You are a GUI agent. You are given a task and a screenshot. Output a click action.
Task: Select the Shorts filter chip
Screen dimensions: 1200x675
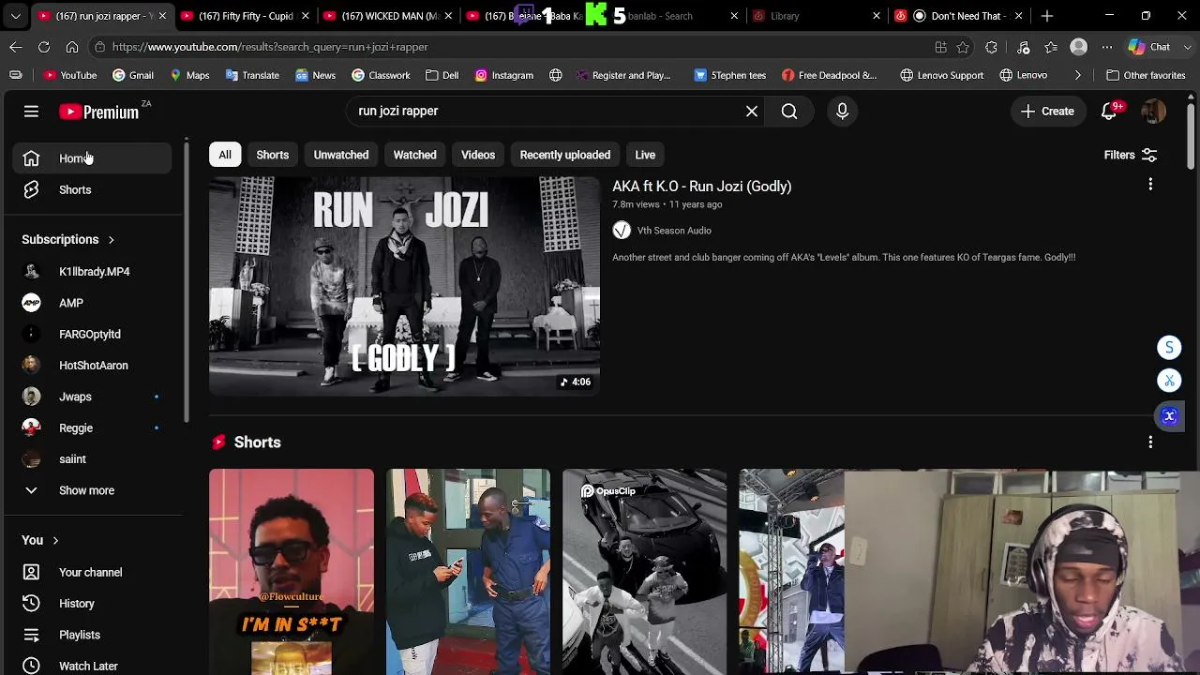[273, 155]
